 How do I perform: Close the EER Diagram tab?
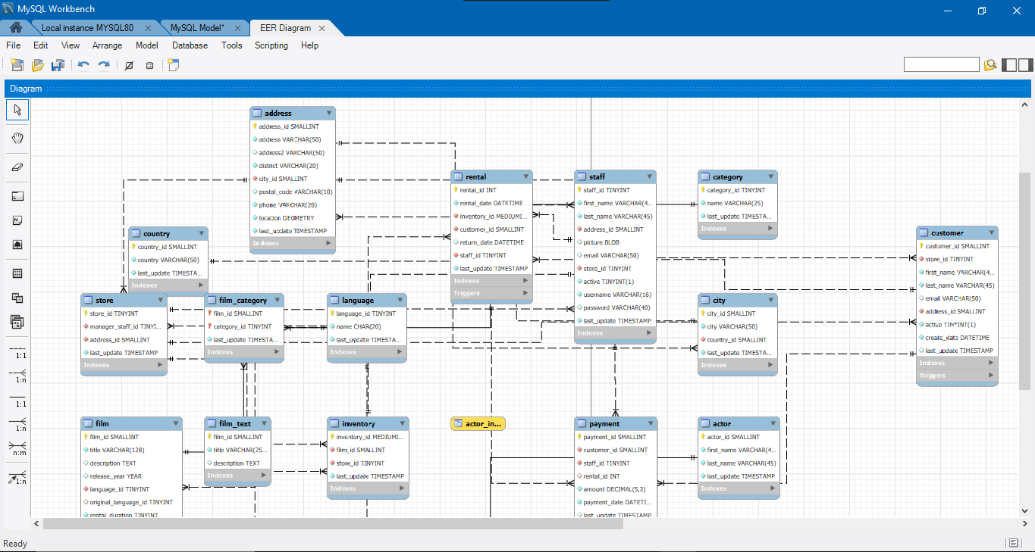click(321, 28)
